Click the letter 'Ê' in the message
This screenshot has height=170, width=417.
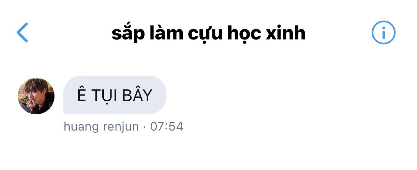coord(82,94)
